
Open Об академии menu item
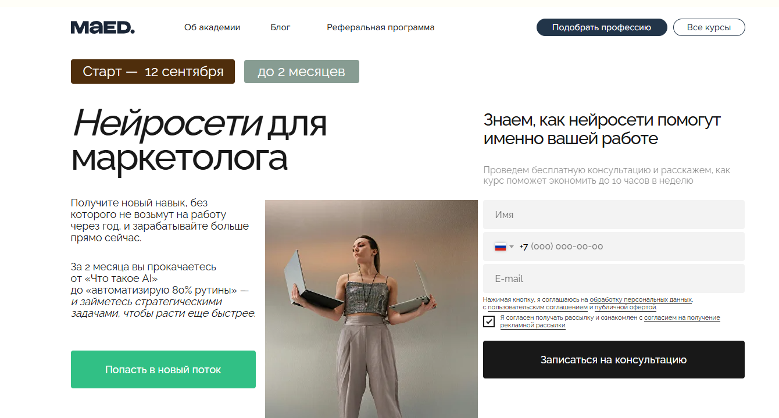[x=212, y=27]
